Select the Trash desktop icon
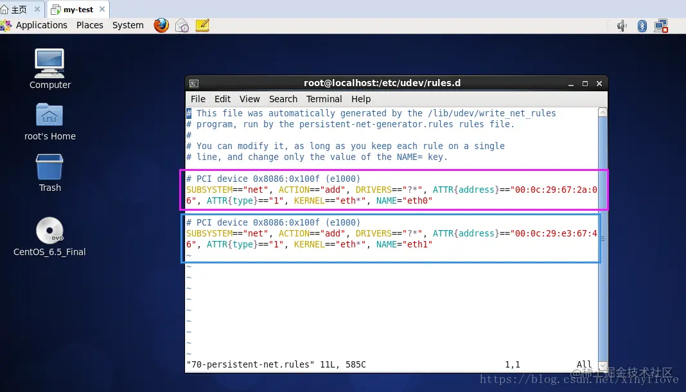The image size is (686, 392). [49, 173]
